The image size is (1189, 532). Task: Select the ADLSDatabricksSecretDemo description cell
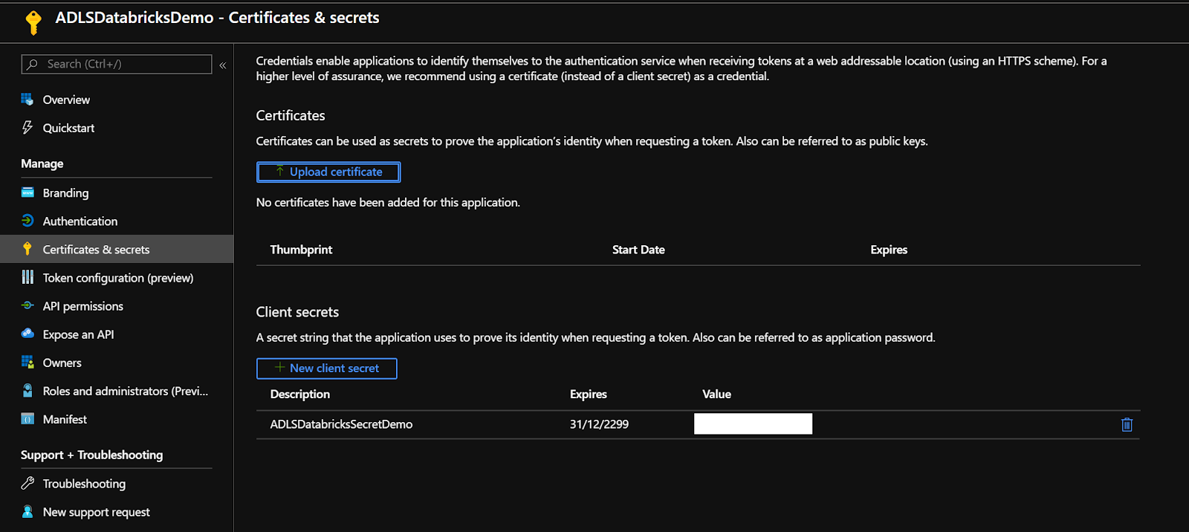pos(341,424)
